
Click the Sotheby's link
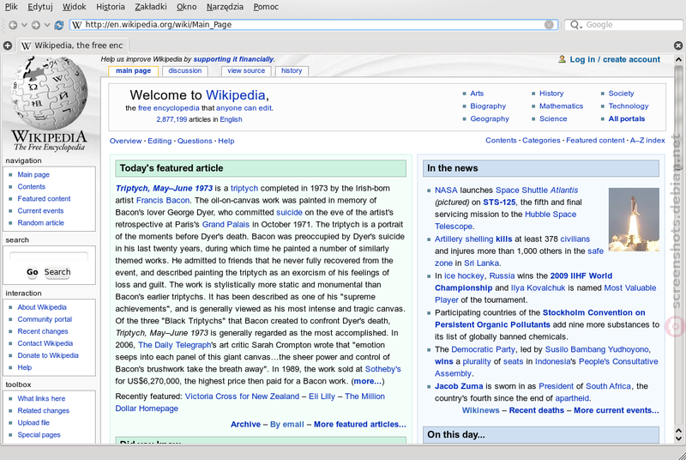coord(382,369)
